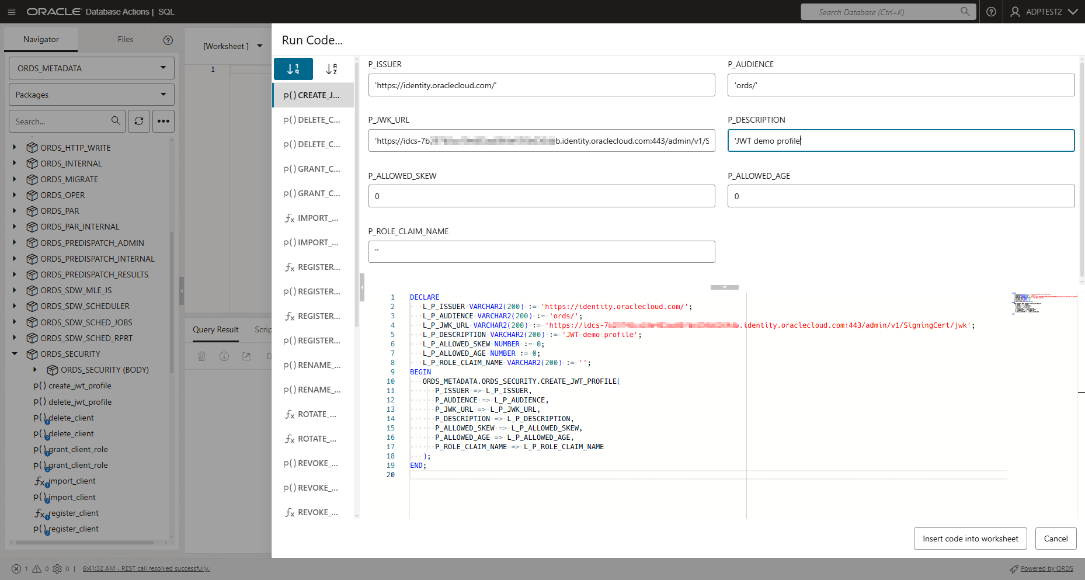Screen dimensions: 1085x580
Task: Open the ellipsis actions menu beside refresh
Action: click(164, 121)
